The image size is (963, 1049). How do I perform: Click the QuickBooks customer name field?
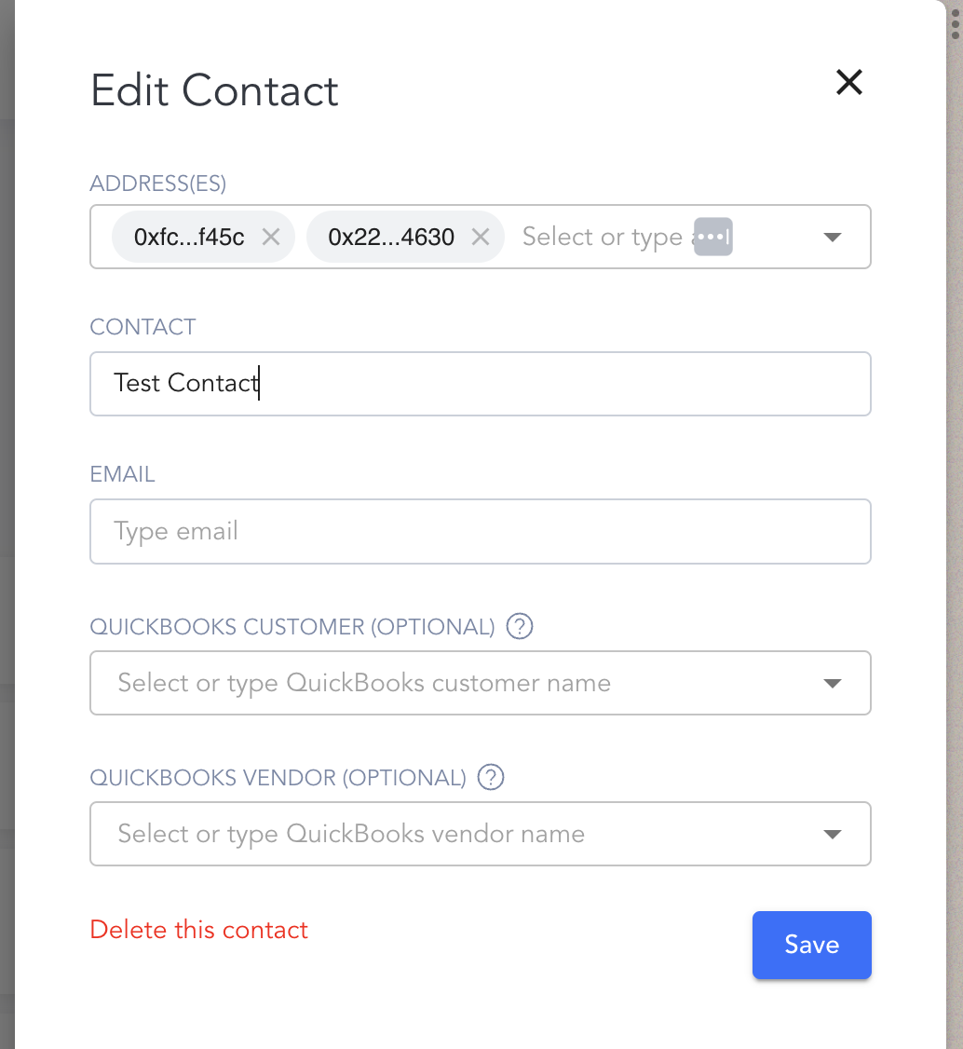pos(456,683)
